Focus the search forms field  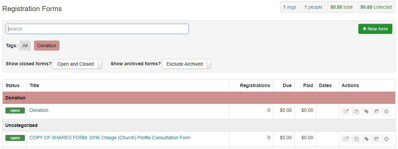coord(97,29)
